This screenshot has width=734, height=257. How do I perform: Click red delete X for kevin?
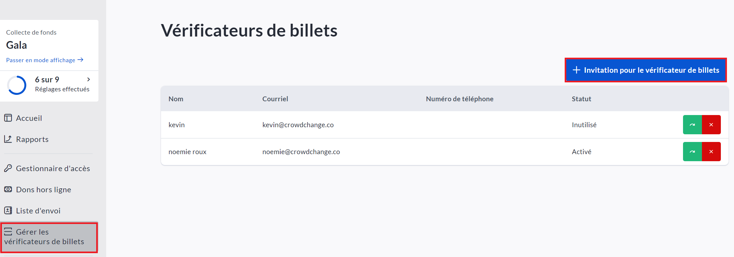coord(711,125)
